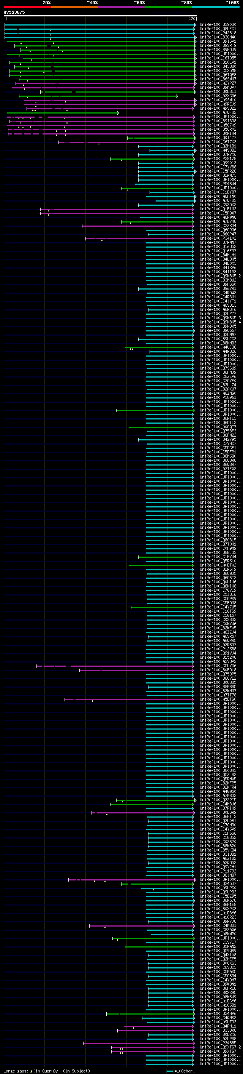This screenshot has height=1074, width=243.
Task: Click the red ~20% identity legend segment
Action: coord(27,7)
